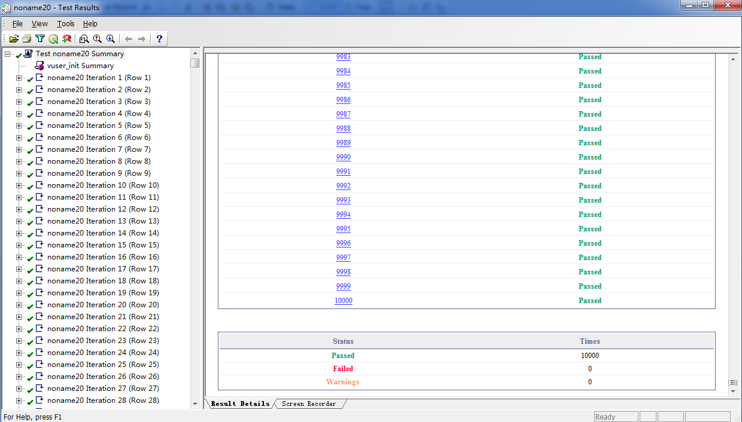Image resolution: width=742 pixels, height=422 pixels.
Task: Click the Status column header
Action: pyautogui.click(x=343, y=341)
